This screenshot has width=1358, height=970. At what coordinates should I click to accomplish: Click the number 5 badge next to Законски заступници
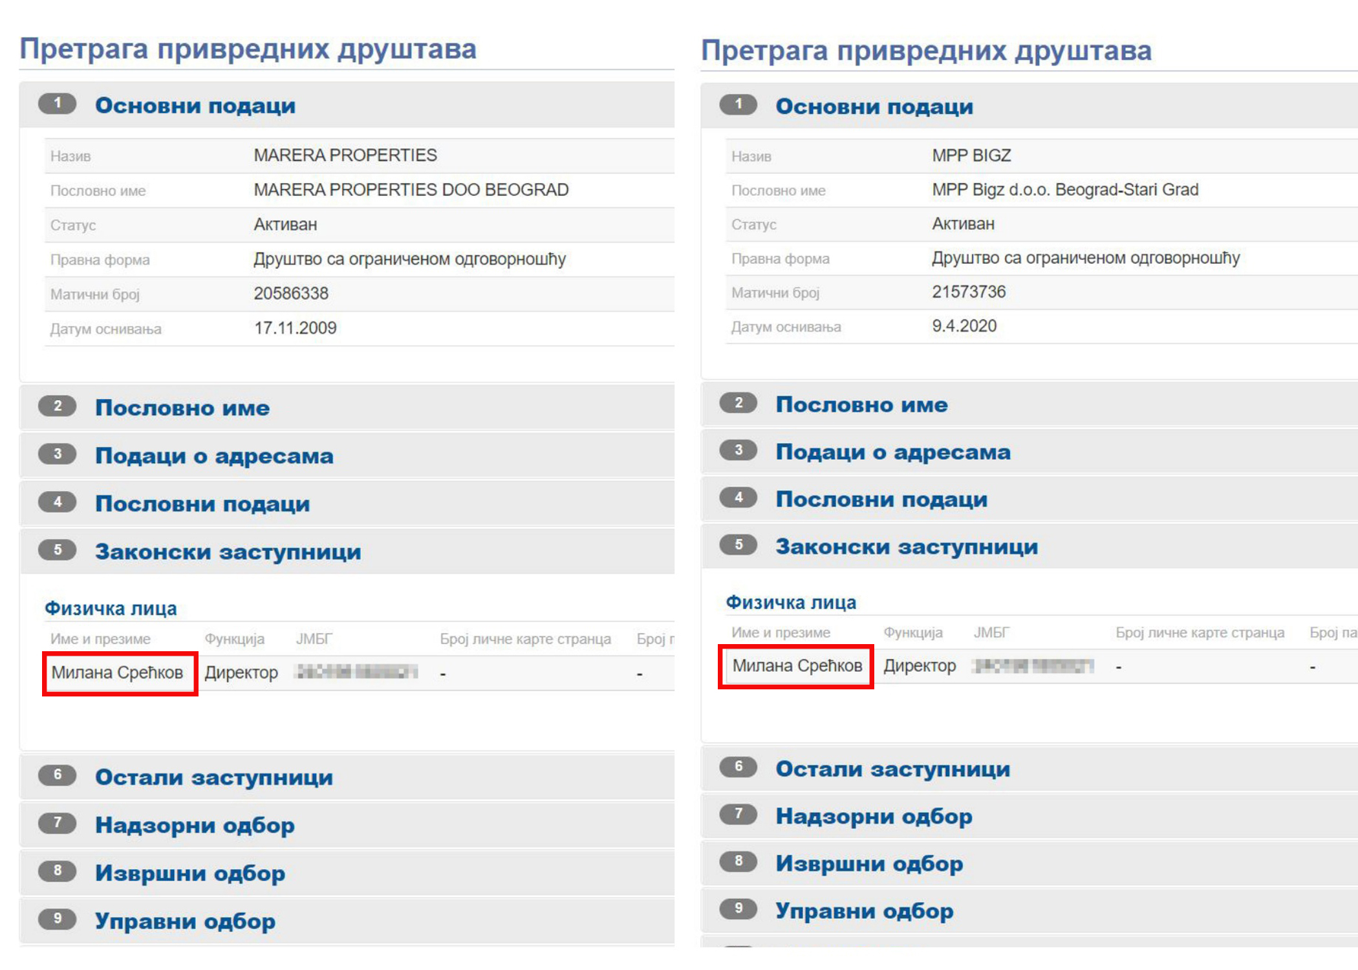coord(58,551)
